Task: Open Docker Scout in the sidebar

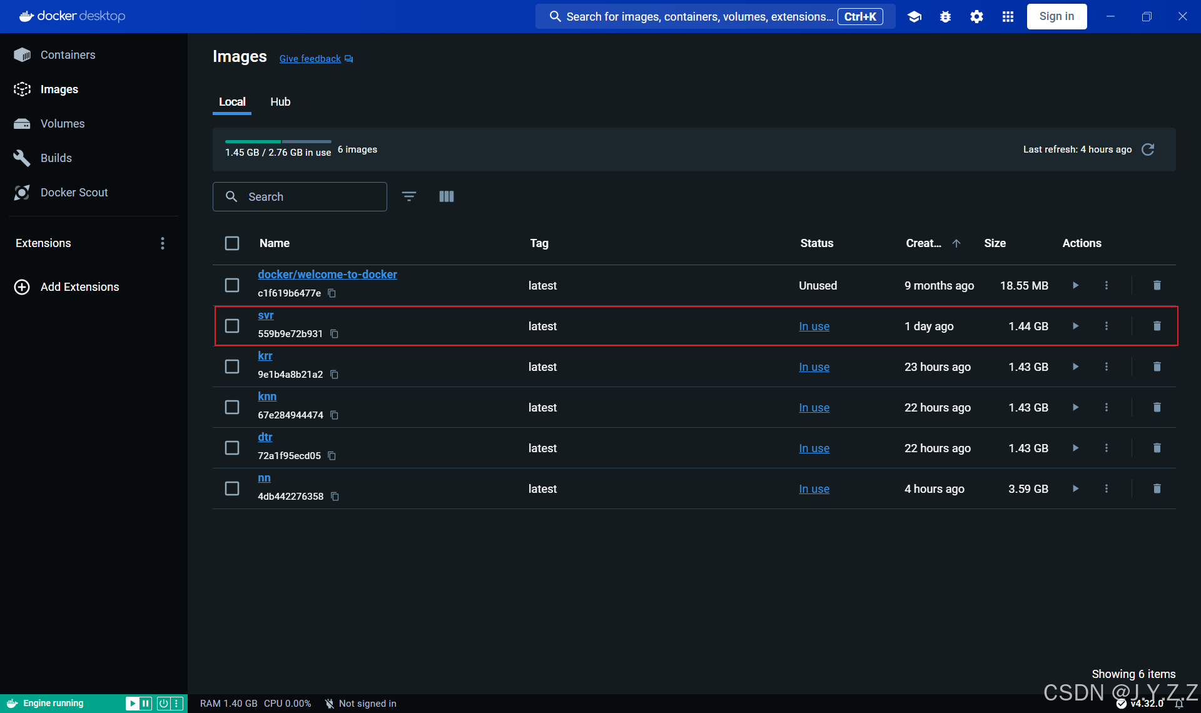Action: click(x=74, y=193)
